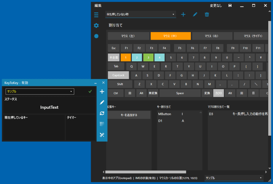The width and height of the screenshot is (273, 184).
Task: Click right Windows key on virtual keyboard
Action: 242,93
